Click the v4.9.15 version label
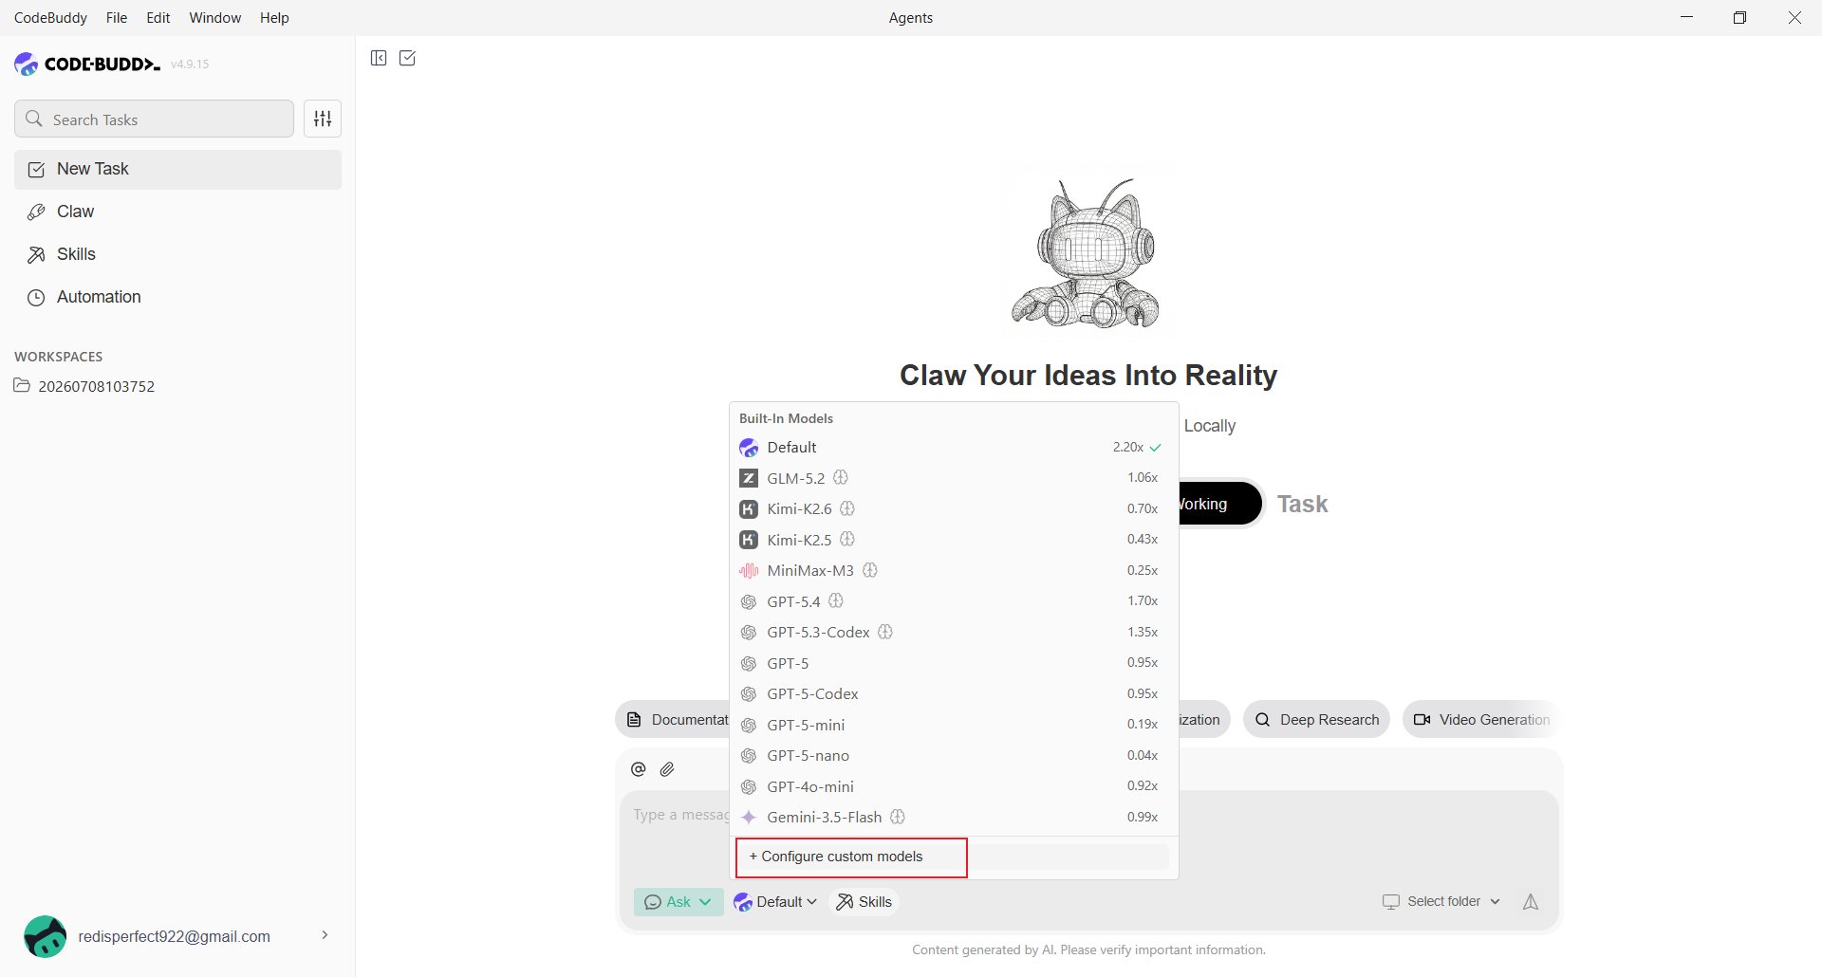This screenshot has height=977, width=1822. (x=190, y=65)
